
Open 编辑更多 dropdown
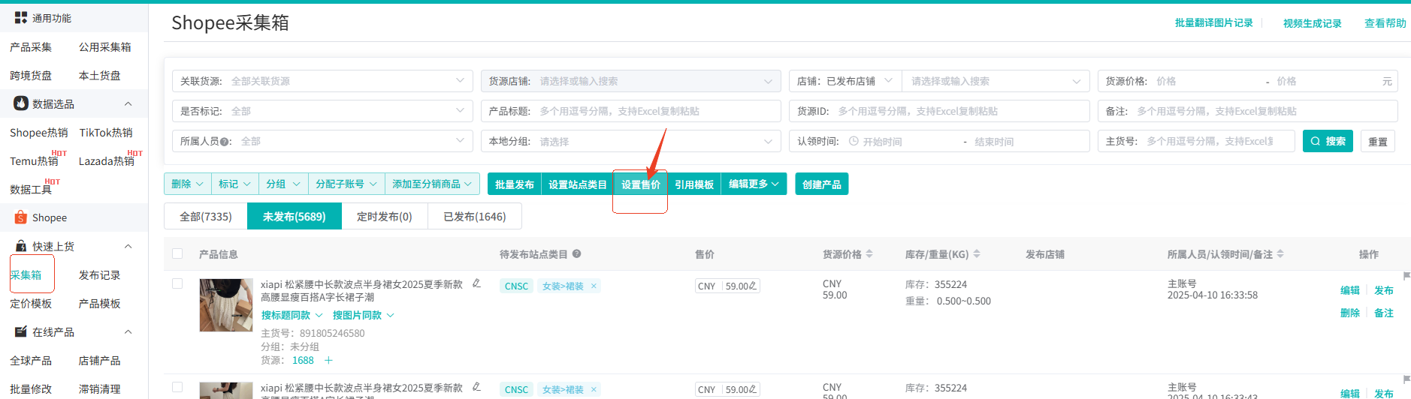point(754,184)
